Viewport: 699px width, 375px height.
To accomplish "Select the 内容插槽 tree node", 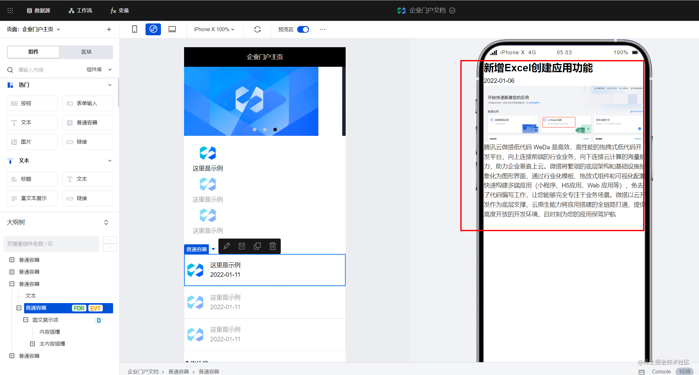I will pos(50,332).
